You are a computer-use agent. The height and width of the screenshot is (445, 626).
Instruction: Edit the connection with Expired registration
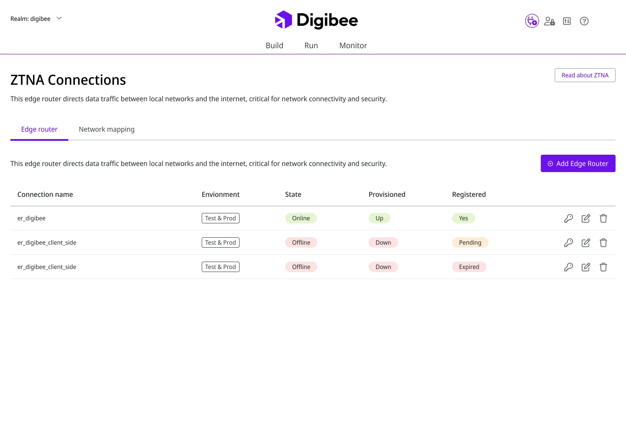(586, 267)
